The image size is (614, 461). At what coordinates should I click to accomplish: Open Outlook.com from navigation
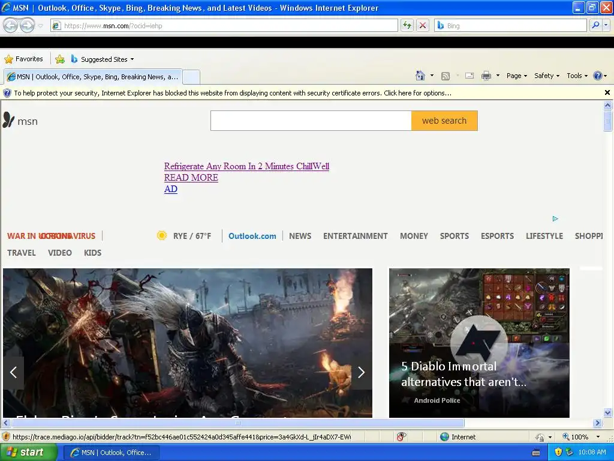252,236
